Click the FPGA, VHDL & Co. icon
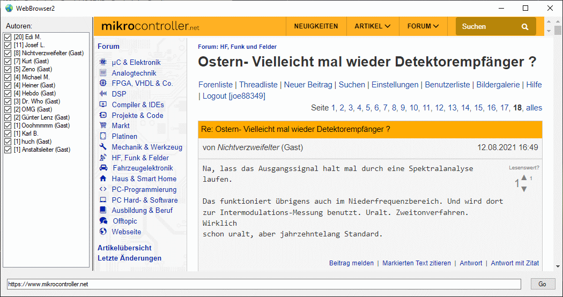563x297 pixels. click(103, 83)
